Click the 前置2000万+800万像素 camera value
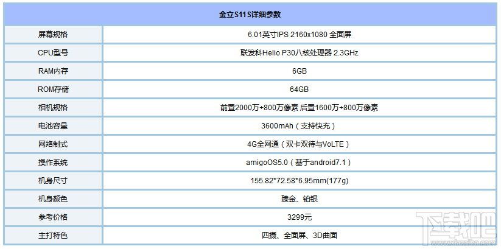 [300, 108]
